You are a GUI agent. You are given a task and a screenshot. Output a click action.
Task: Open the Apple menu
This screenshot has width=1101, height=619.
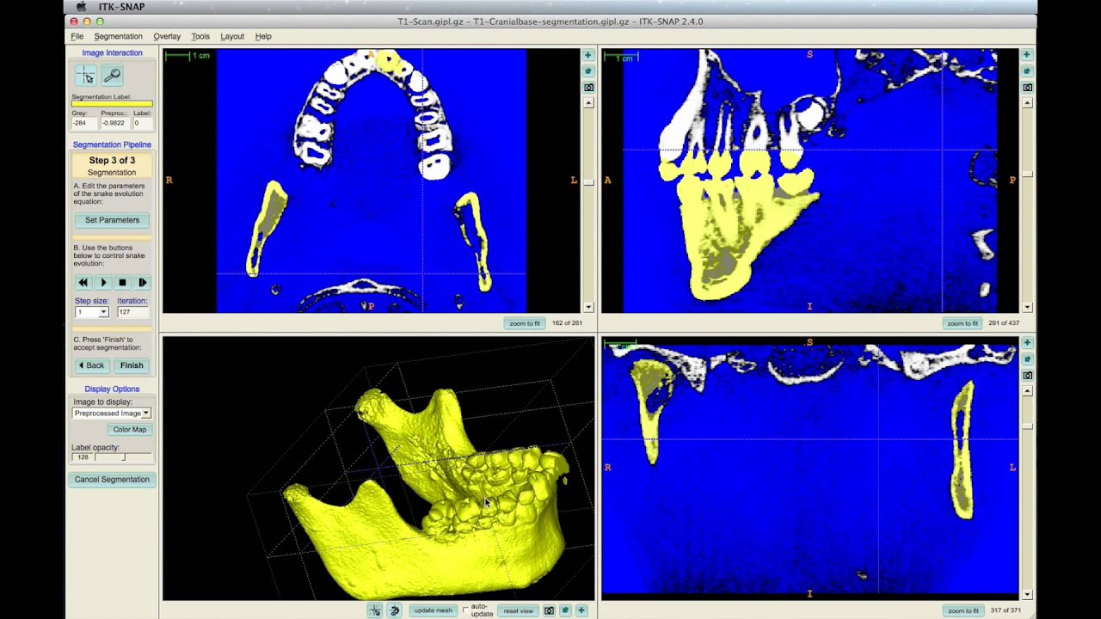(x=81, y=7)
